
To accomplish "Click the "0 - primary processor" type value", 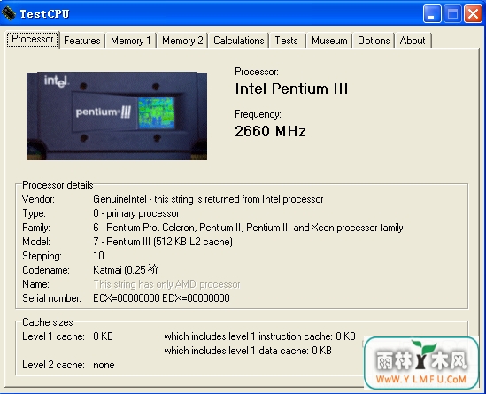I will pos(136,213).
